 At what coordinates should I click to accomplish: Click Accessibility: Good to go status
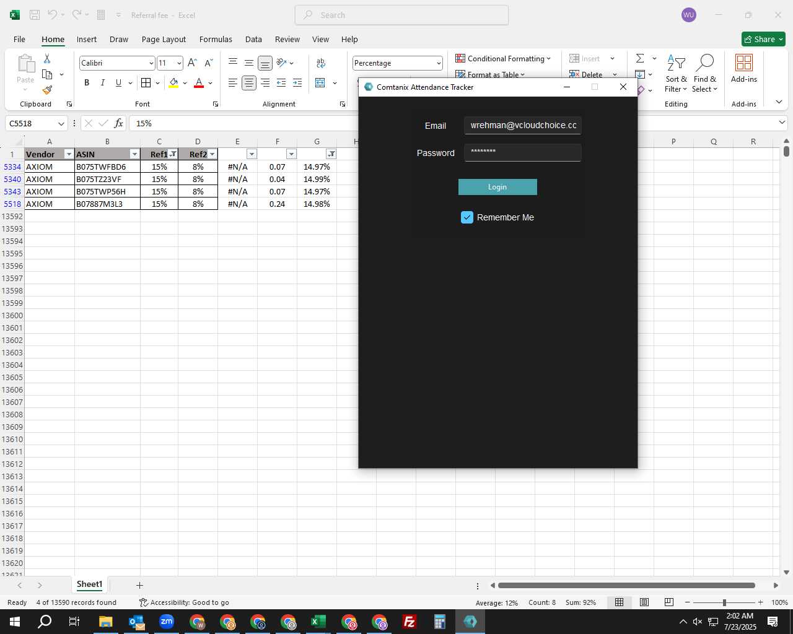(185, 602)
